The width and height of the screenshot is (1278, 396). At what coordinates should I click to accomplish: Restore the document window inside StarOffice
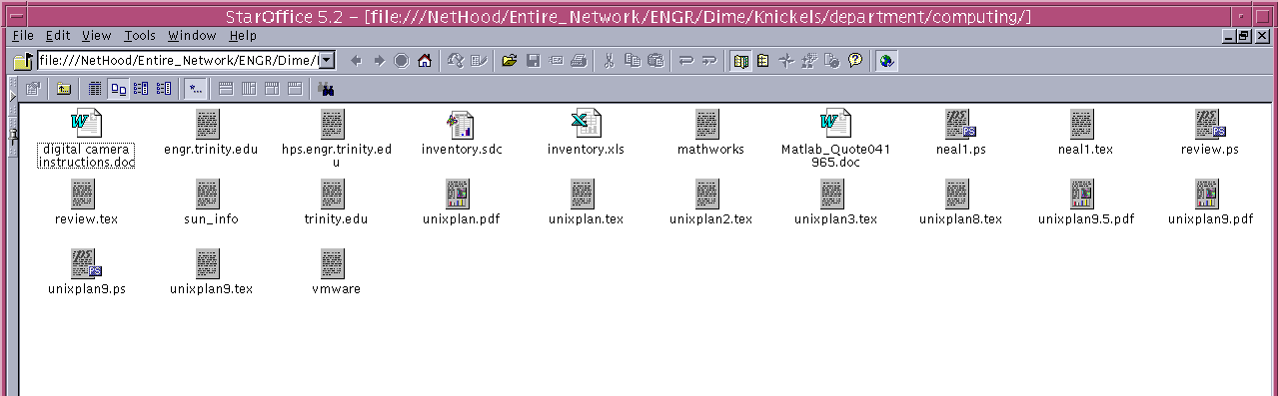coord(1244,35)
